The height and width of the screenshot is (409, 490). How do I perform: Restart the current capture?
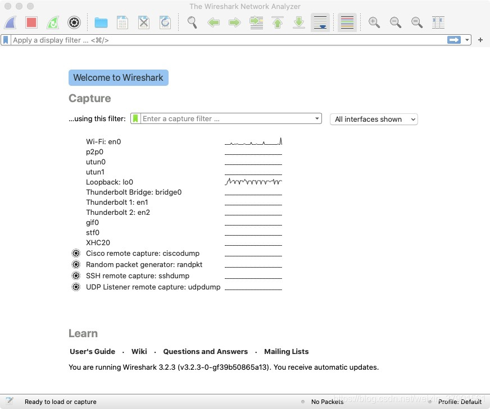click(x=53, y=22)
